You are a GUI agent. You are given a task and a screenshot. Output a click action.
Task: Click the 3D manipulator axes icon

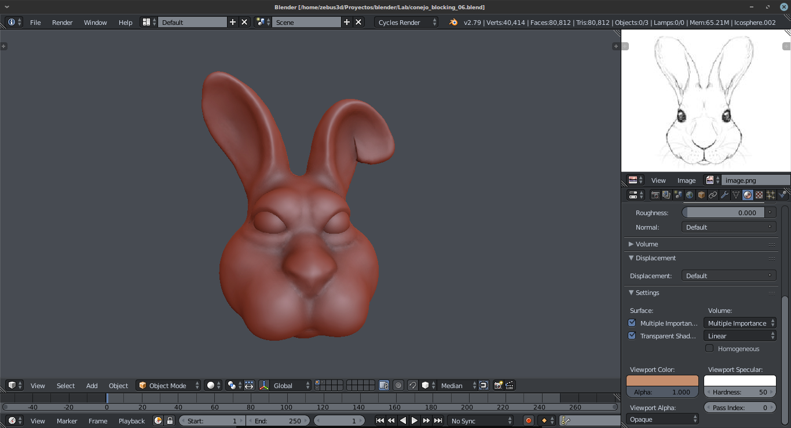pos(264,385)
